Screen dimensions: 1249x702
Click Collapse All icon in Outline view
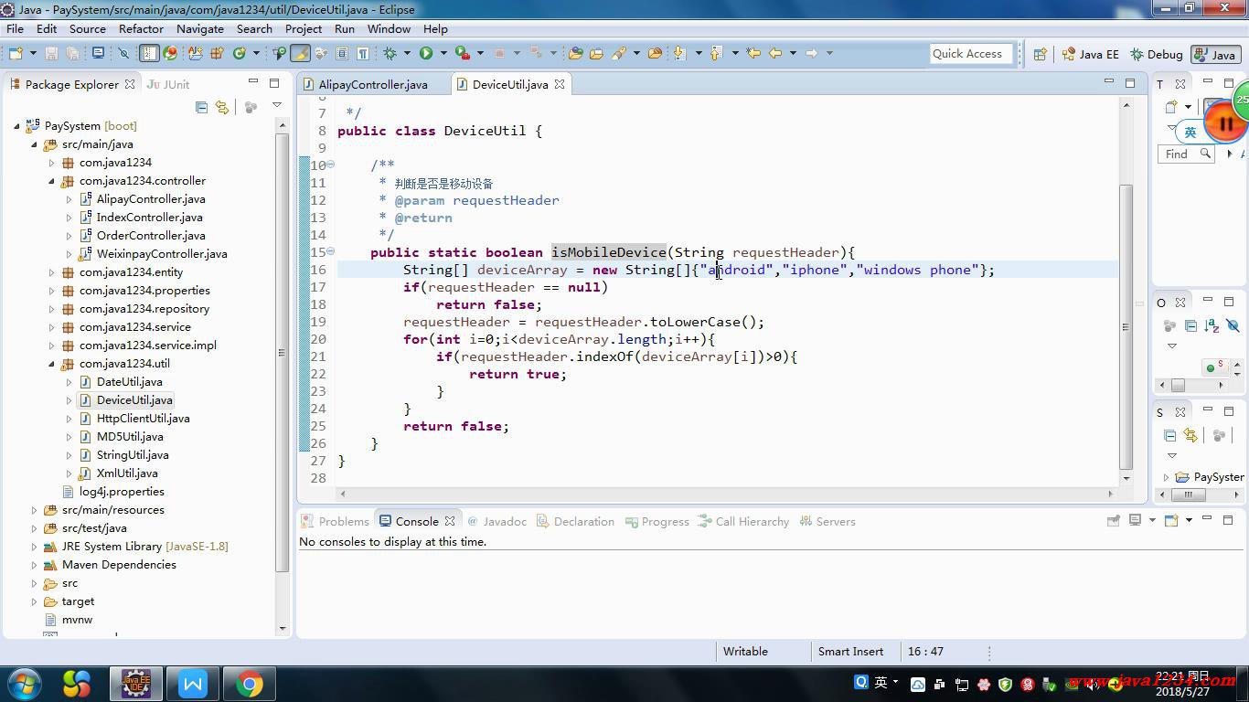pyautogui.click(x=1190, y=325)
